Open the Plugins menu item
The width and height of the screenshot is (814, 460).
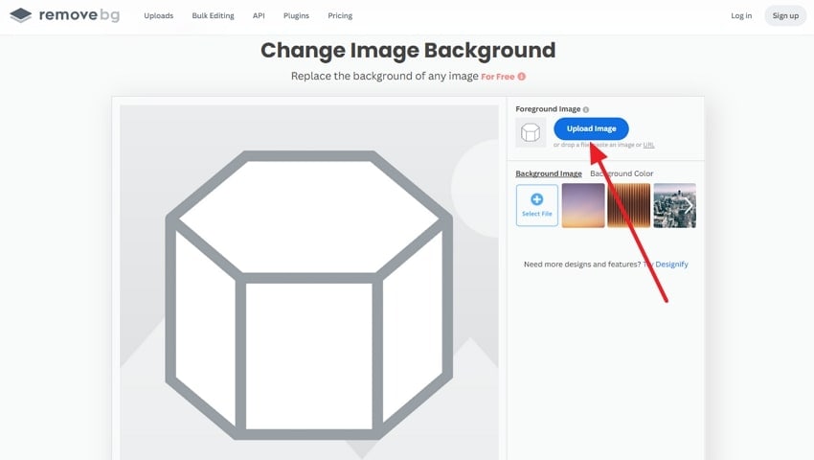296,15
